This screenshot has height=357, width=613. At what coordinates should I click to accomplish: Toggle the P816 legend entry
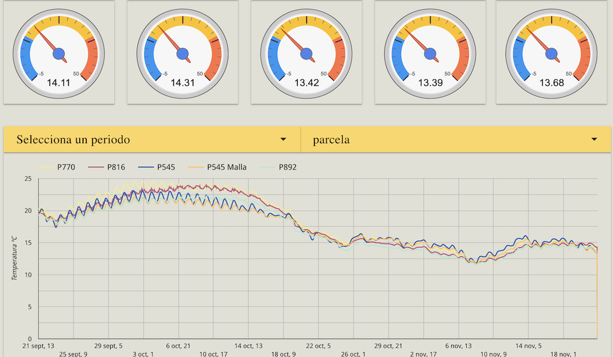pos(116,167)
